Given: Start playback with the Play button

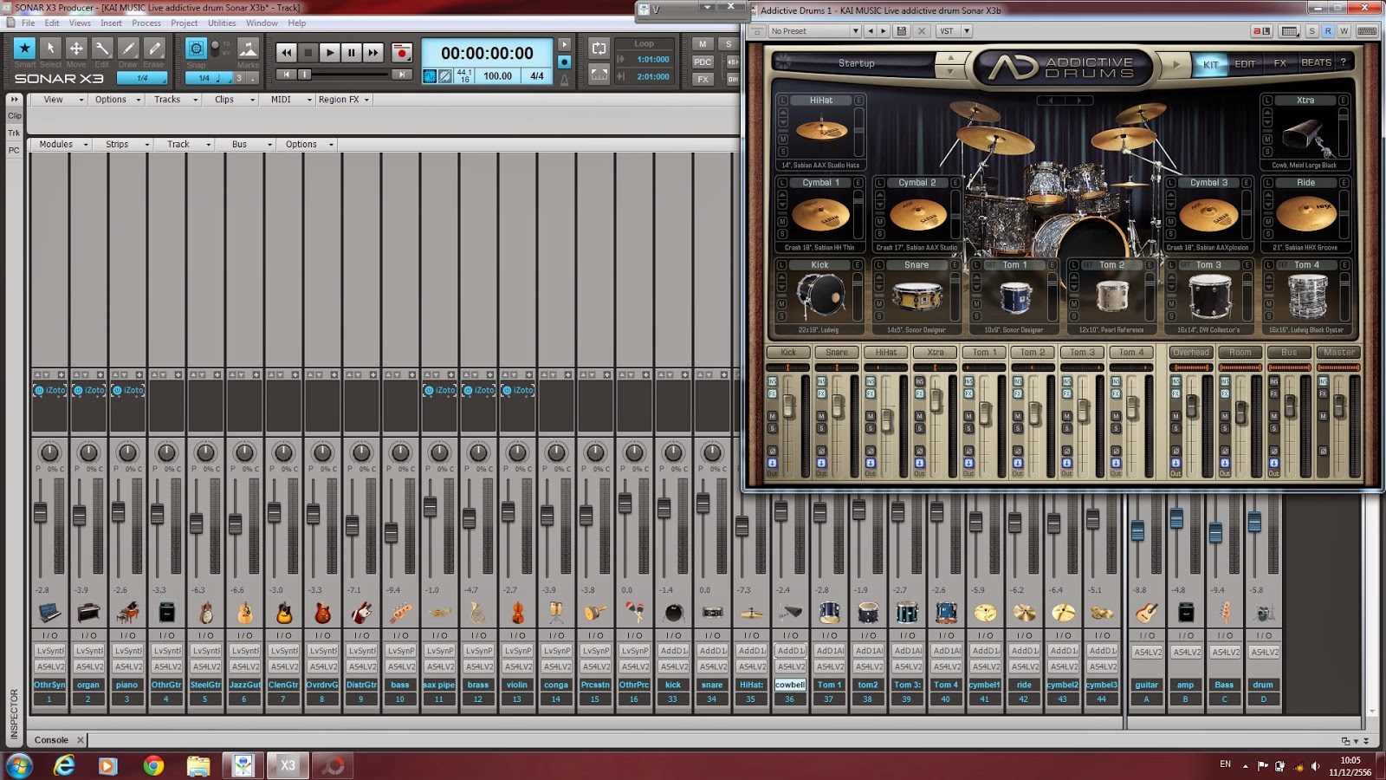Looking at the screenshot, I should [x=329, y=53].
